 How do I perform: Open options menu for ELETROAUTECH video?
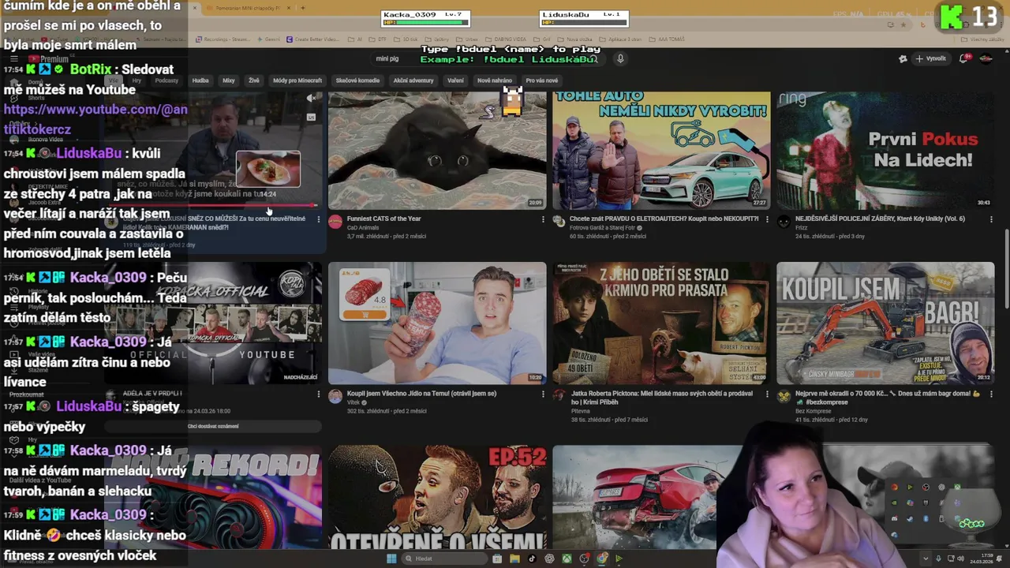tap(767, 219)
